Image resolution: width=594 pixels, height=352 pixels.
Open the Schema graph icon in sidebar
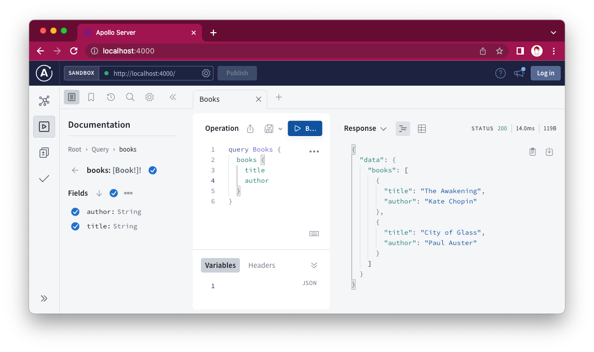(x=44, y=101)
